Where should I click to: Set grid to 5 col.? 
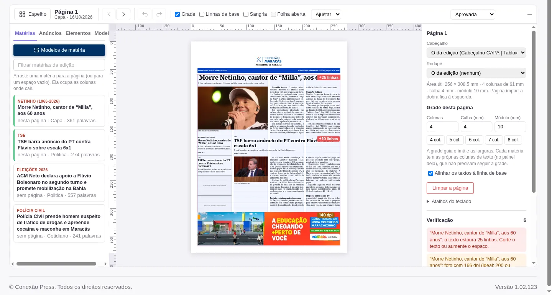point(455,140)
